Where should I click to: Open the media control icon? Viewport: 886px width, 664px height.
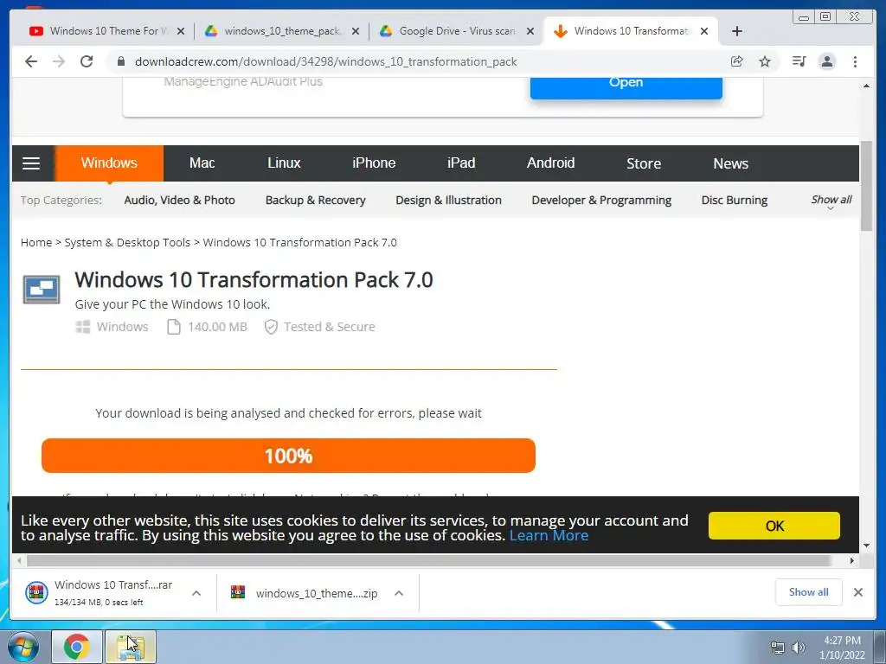pos(799,61)
